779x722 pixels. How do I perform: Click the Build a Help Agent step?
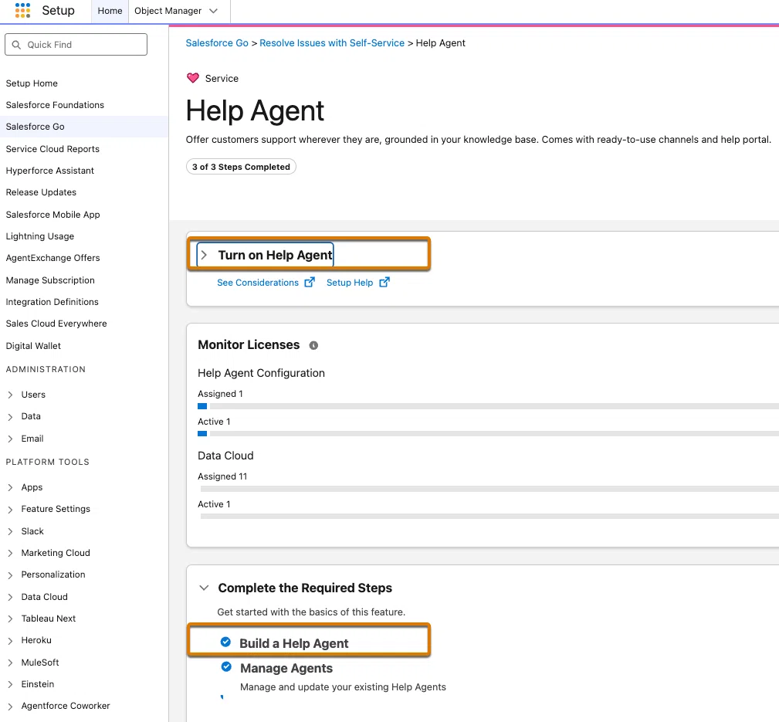(293, 643)
